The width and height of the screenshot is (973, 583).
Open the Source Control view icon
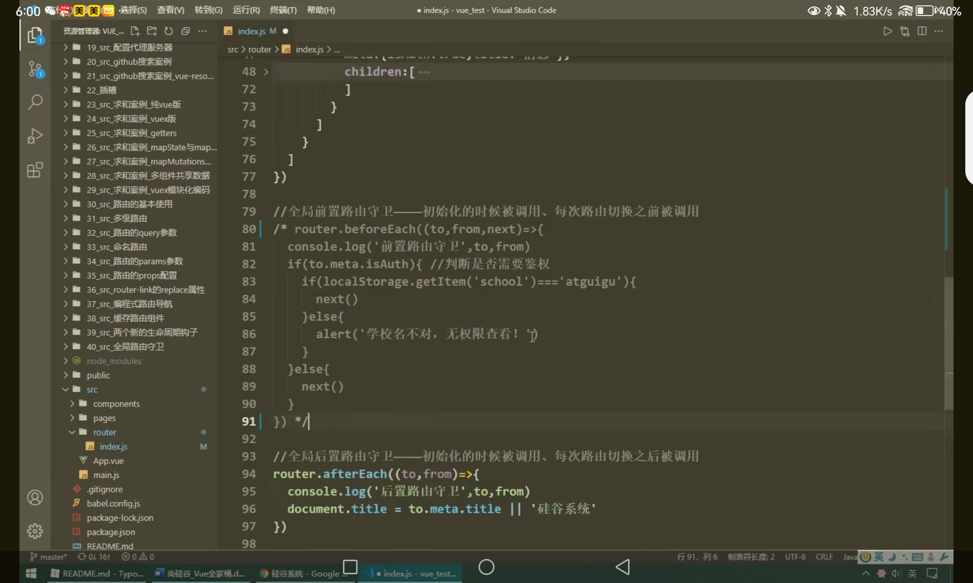[x=35, y=69]
